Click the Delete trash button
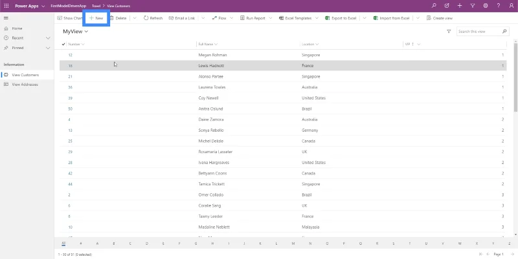Screen dimensions: 518x259 118,18
